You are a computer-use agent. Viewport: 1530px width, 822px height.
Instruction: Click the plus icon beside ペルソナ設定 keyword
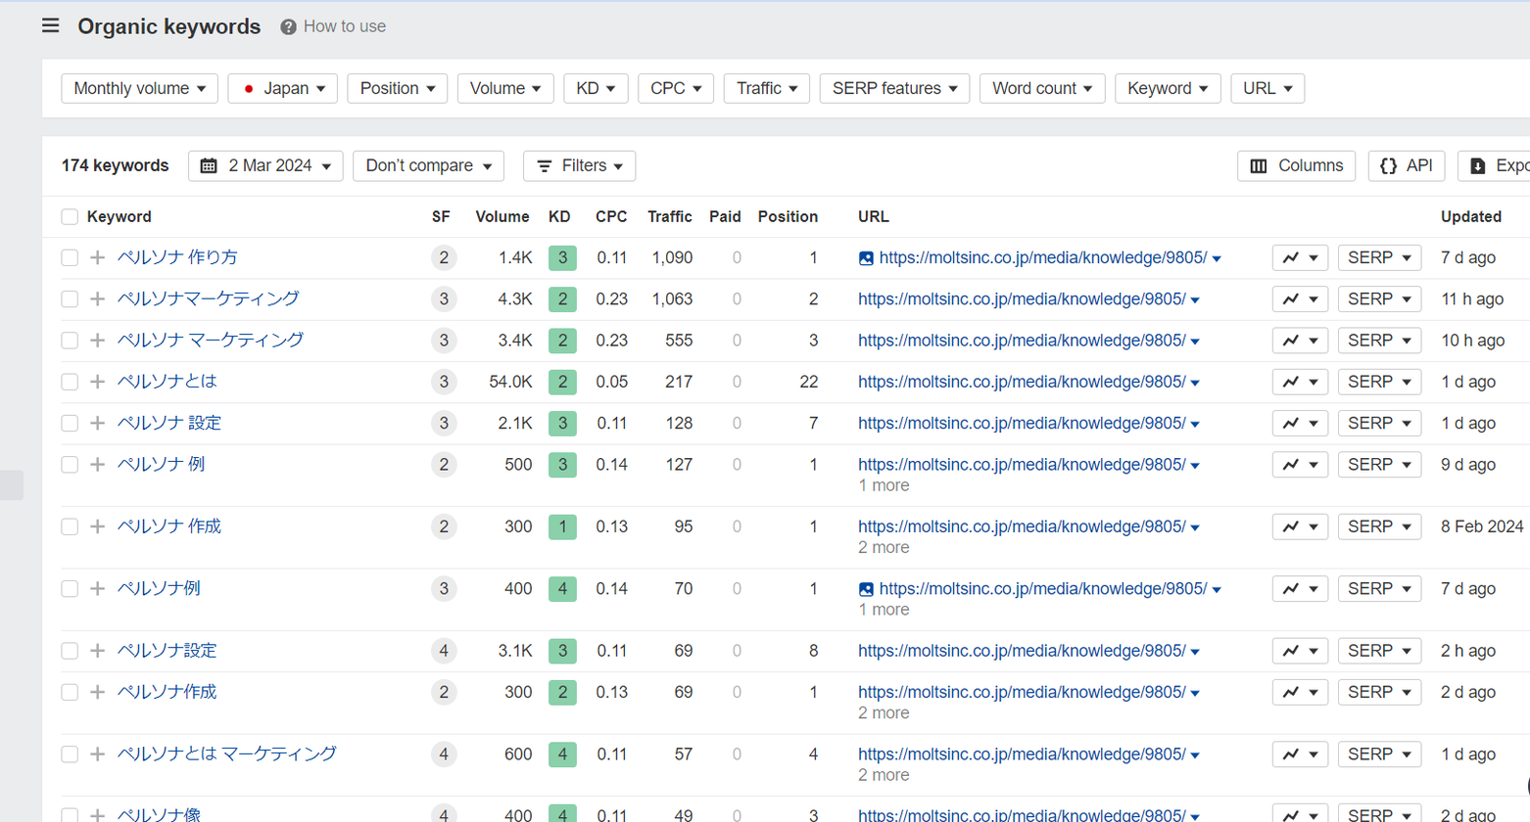point(97,651)
